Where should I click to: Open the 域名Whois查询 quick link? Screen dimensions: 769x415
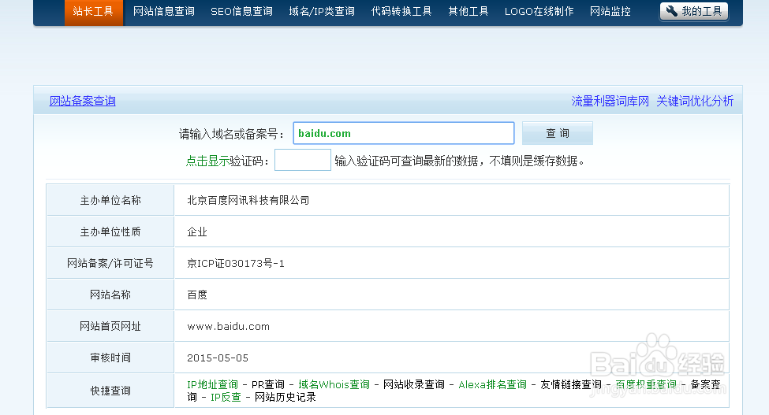334,384
